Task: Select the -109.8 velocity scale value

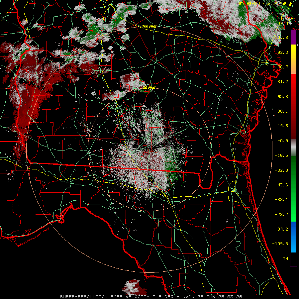Action: (x=280, y=244)
